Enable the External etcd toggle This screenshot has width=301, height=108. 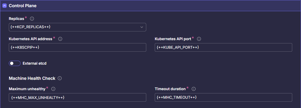pos(15,63)
